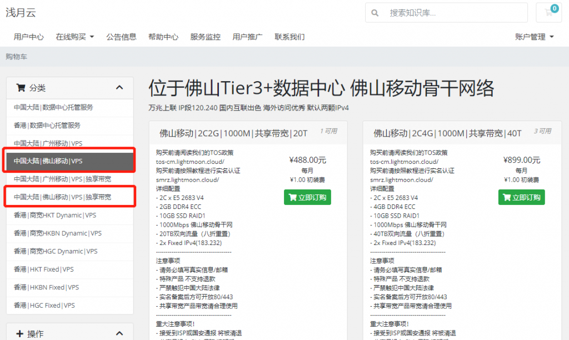Select 香港|商宽HKT Dynamic|VPS category

point(69,215)
